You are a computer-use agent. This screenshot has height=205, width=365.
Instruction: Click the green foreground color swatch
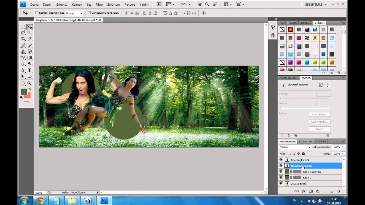(24, 92)
